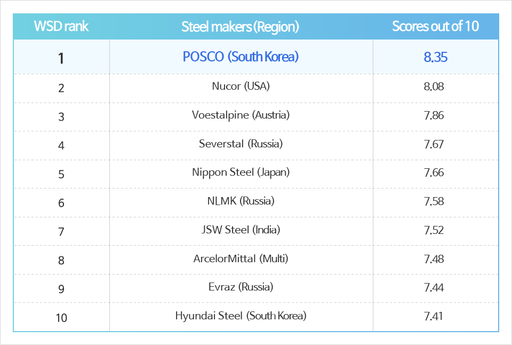The width and height of the screenshot is (512, 345).
Task: Select the Evraz (Russia) cell
Action: [241, 287]
